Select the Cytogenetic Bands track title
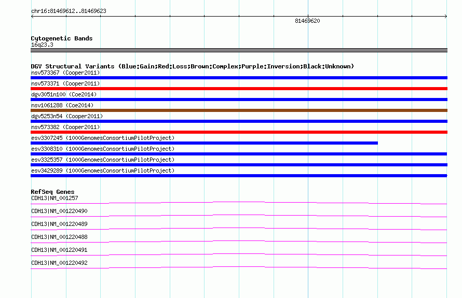Image resolution: width=462 pixels, height=298 pixels. pyautogui.click(x=62, y=38)
